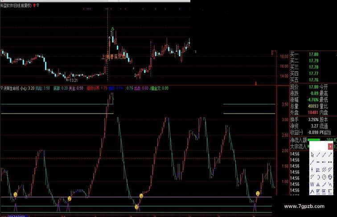Click the 外盘 value 18481
Viewport: 337px width, 217px height.
point(313,113)
